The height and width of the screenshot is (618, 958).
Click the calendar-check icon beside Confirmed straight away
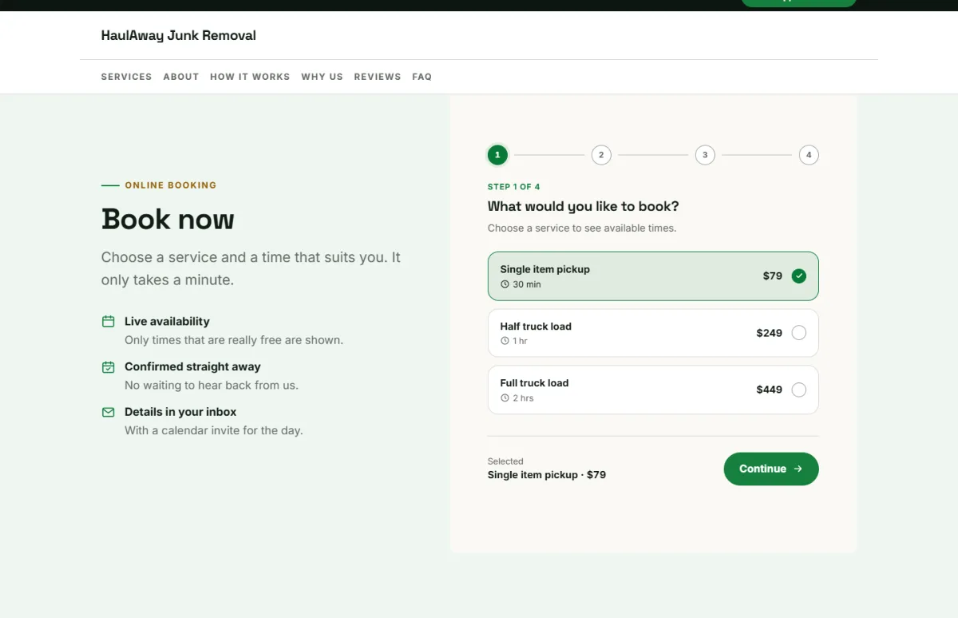tap(109, 367)
